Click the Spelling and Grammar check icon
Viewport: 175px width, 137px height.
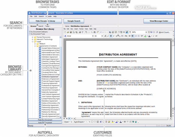click(83, 32)
